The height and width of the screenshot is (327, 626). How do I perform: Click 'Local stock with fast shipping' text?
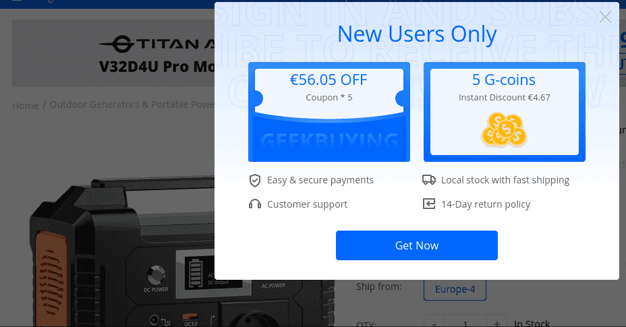[x=505, y=180]
